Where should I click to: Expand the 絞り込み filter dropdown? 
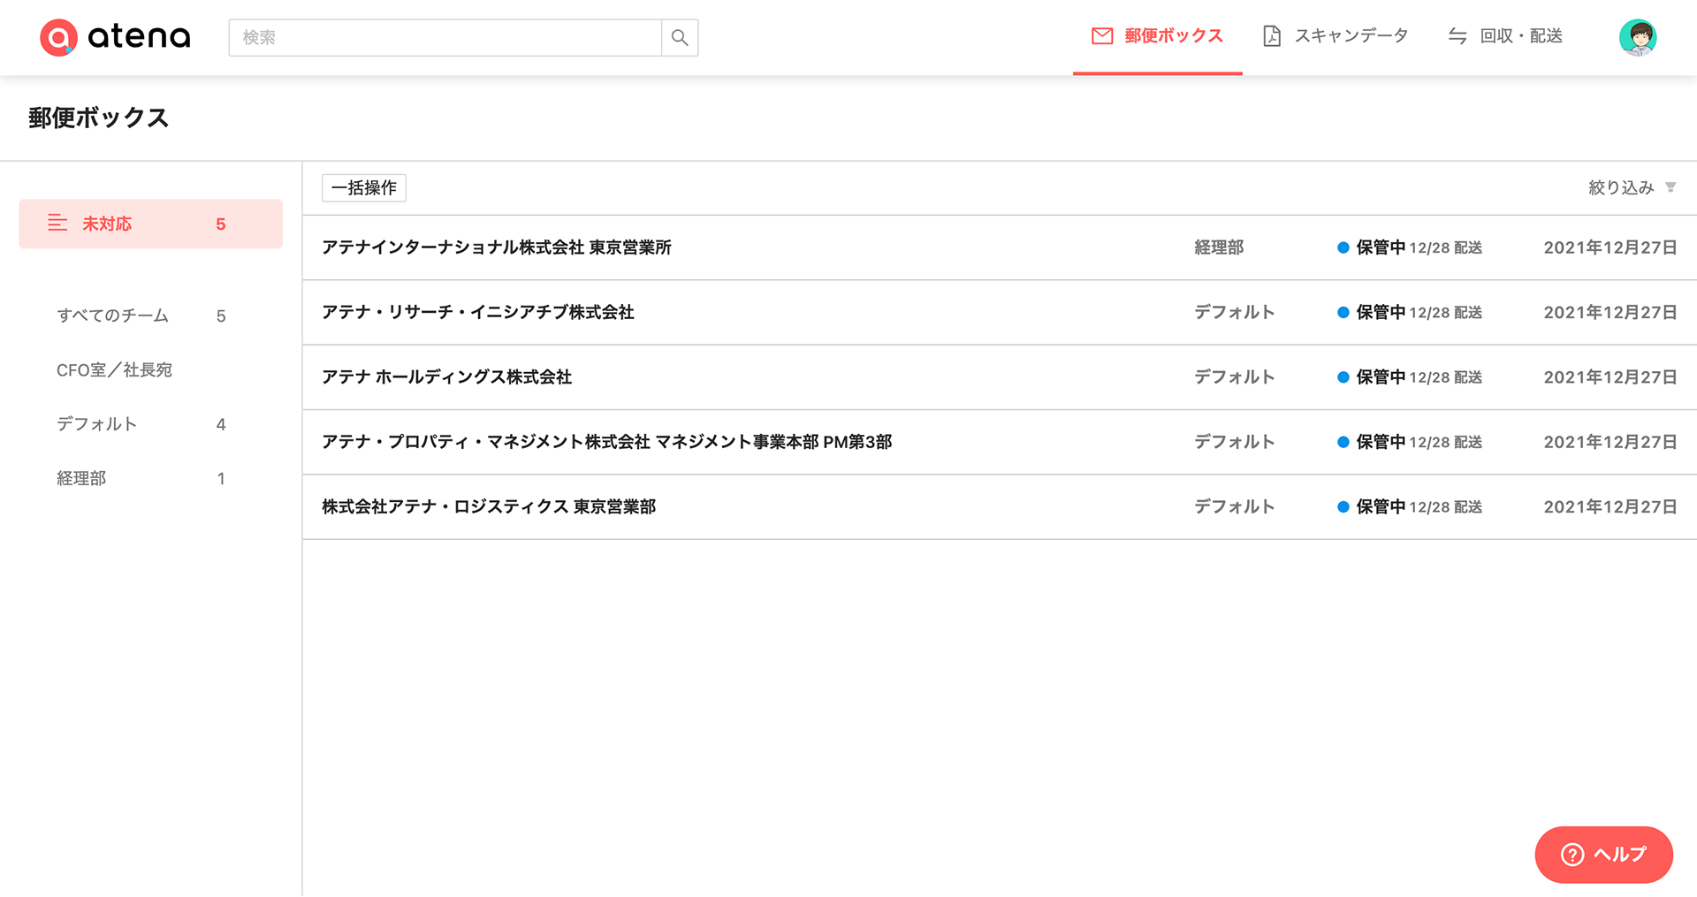(1632, 187)
